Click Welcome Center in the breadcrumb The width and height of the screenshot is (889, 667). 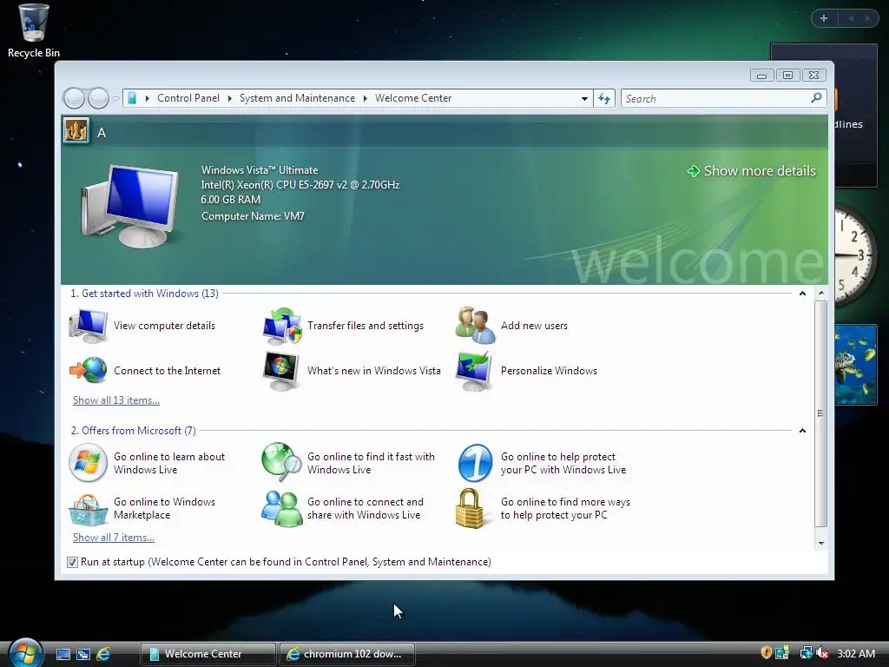click(413, 98)
